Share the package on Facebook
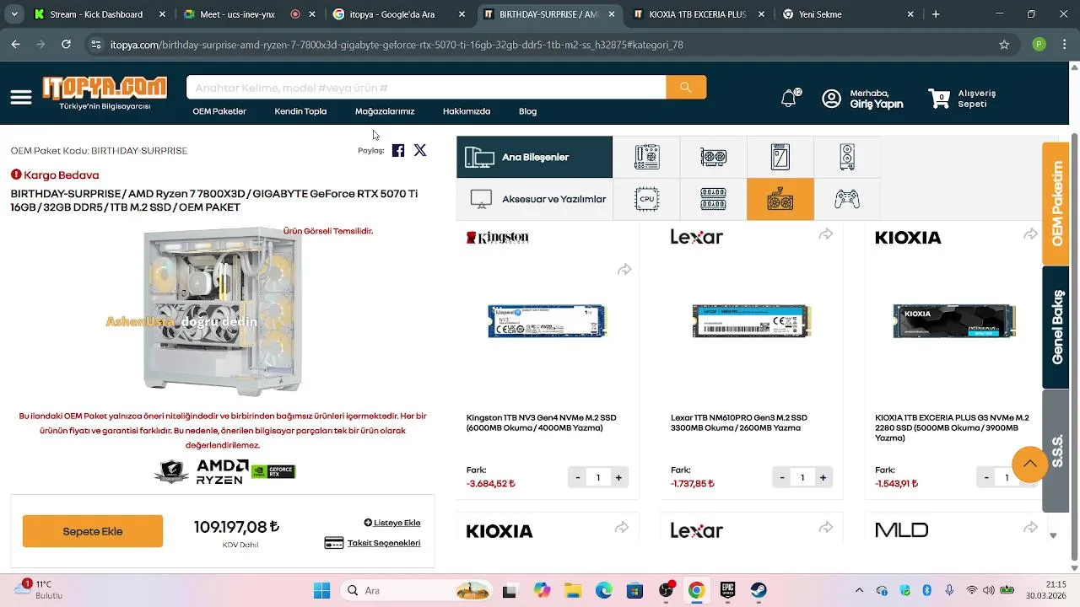This screenshot has width=1080, height=607. 398,150
